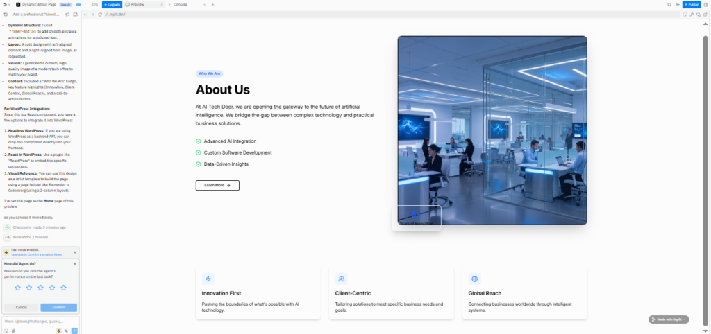Expand the Replit logo menu dropdown
711x334 pixels.
(x=6, y=4)
